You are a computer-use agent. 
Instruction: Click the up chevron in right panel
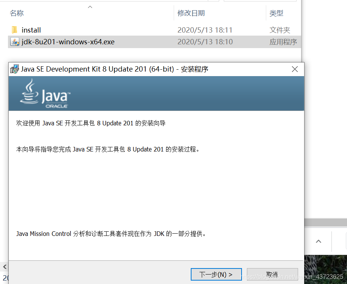click(x=319, y=241)
